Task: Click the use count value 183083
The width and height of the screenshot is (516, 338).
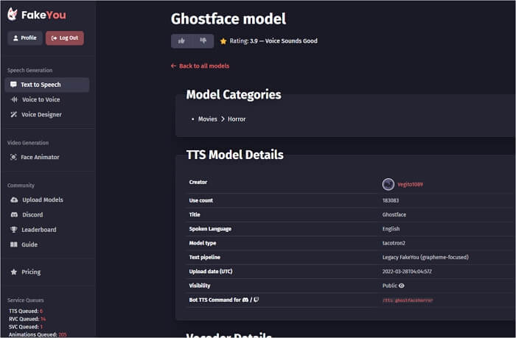Action: click(x=391, y=200)
